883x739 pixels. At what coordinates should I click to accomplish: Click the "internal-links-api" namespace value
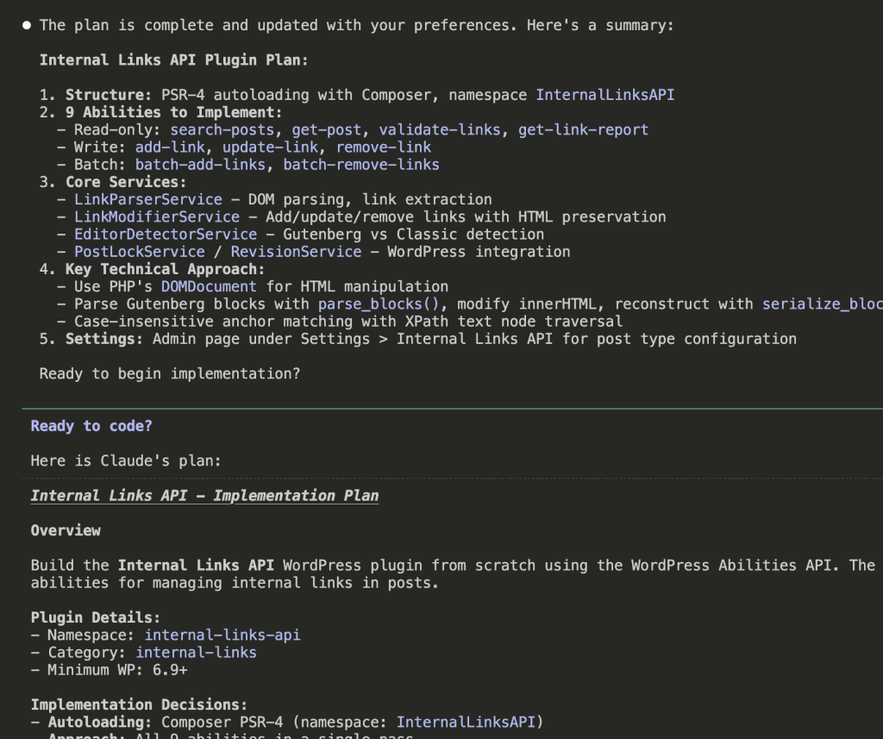pyautogui.click(x=222, y=635)
